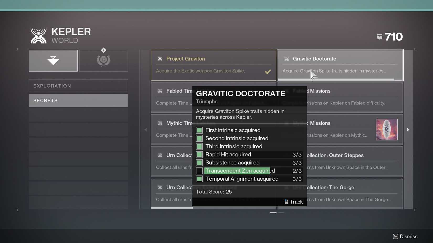Viewport: 433px width, 243px height.
Task: Open the Project Graviton triumph icon
Action: click(x=160, y=59)
